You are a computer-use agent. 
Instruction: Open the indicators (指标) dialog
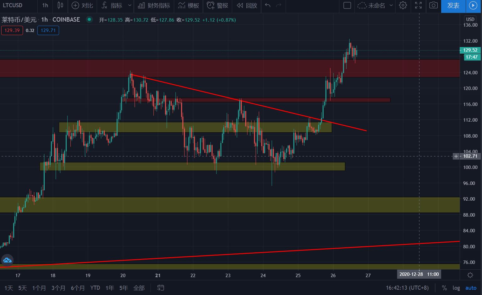112,5
